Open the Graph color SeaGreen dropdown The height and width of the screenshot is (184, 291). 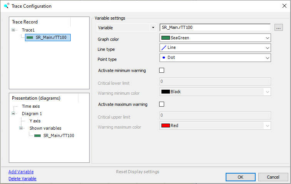pyautogui.click(x=267, y=38)
